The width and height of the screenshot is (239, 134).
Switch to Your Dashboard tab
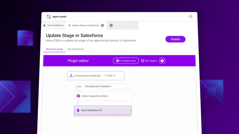[55, 25]
